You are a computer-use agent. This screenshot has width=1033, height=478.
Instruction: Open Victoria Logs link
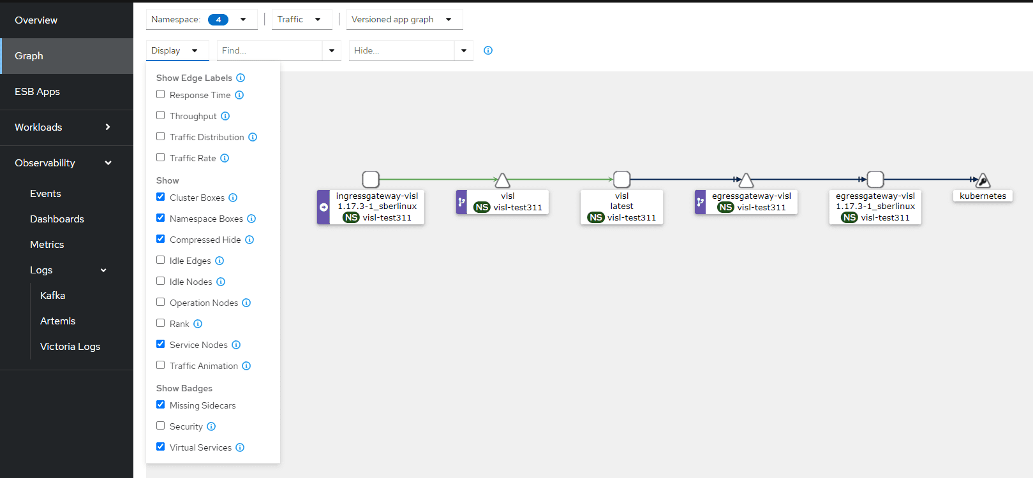(x=70, y=347)
